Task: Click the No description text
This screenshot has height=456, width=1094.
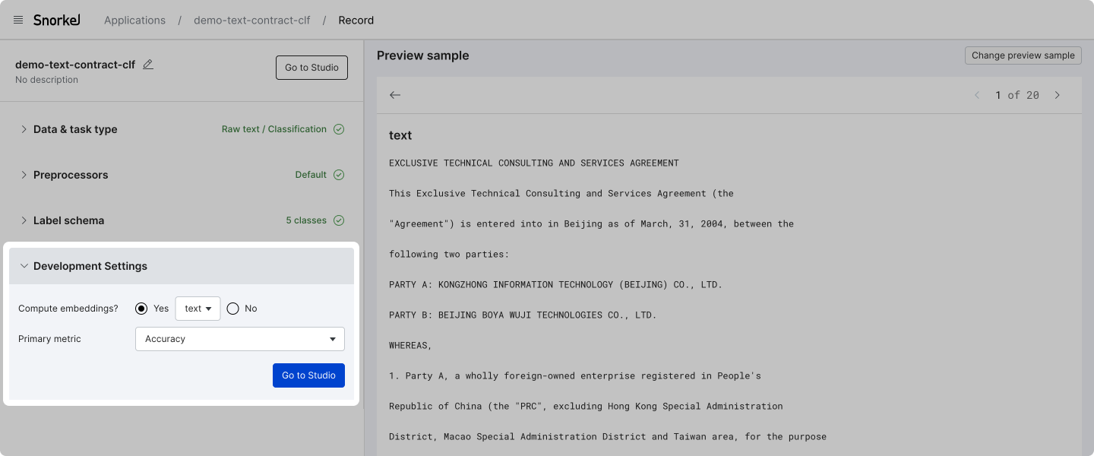Action: pos(46,80)
